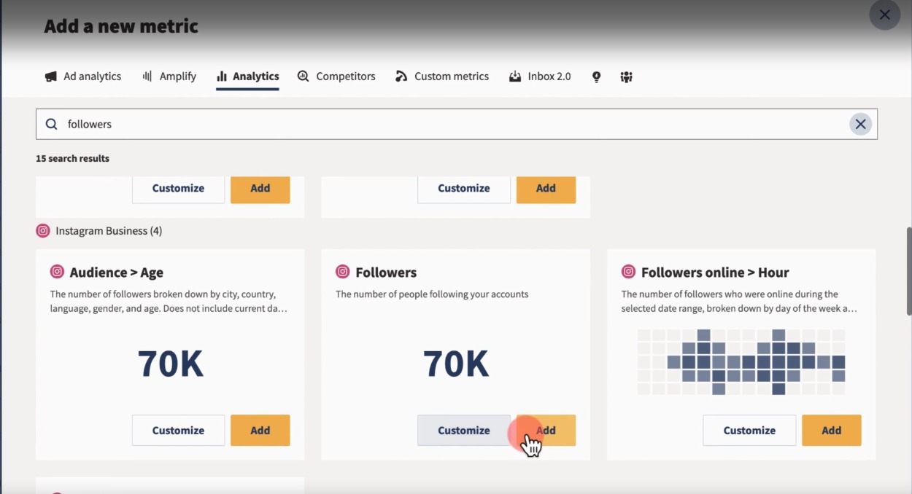Open the team audience icon
Viewport: 912px width, 494px height.
point(626,77)
